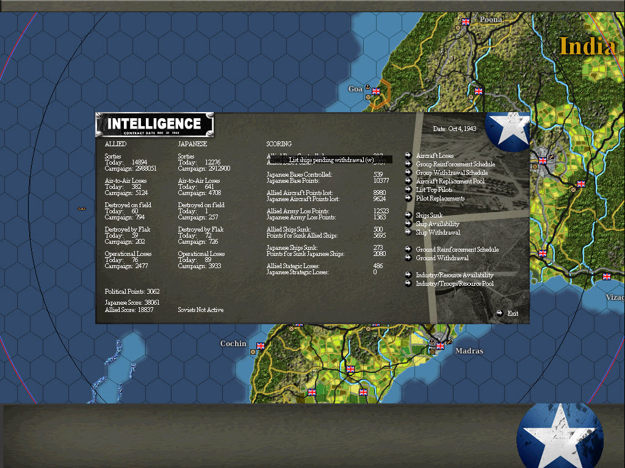Select the British flag at Poona
Viewport: 625px width, 468px height.
[x=466, y=22]
